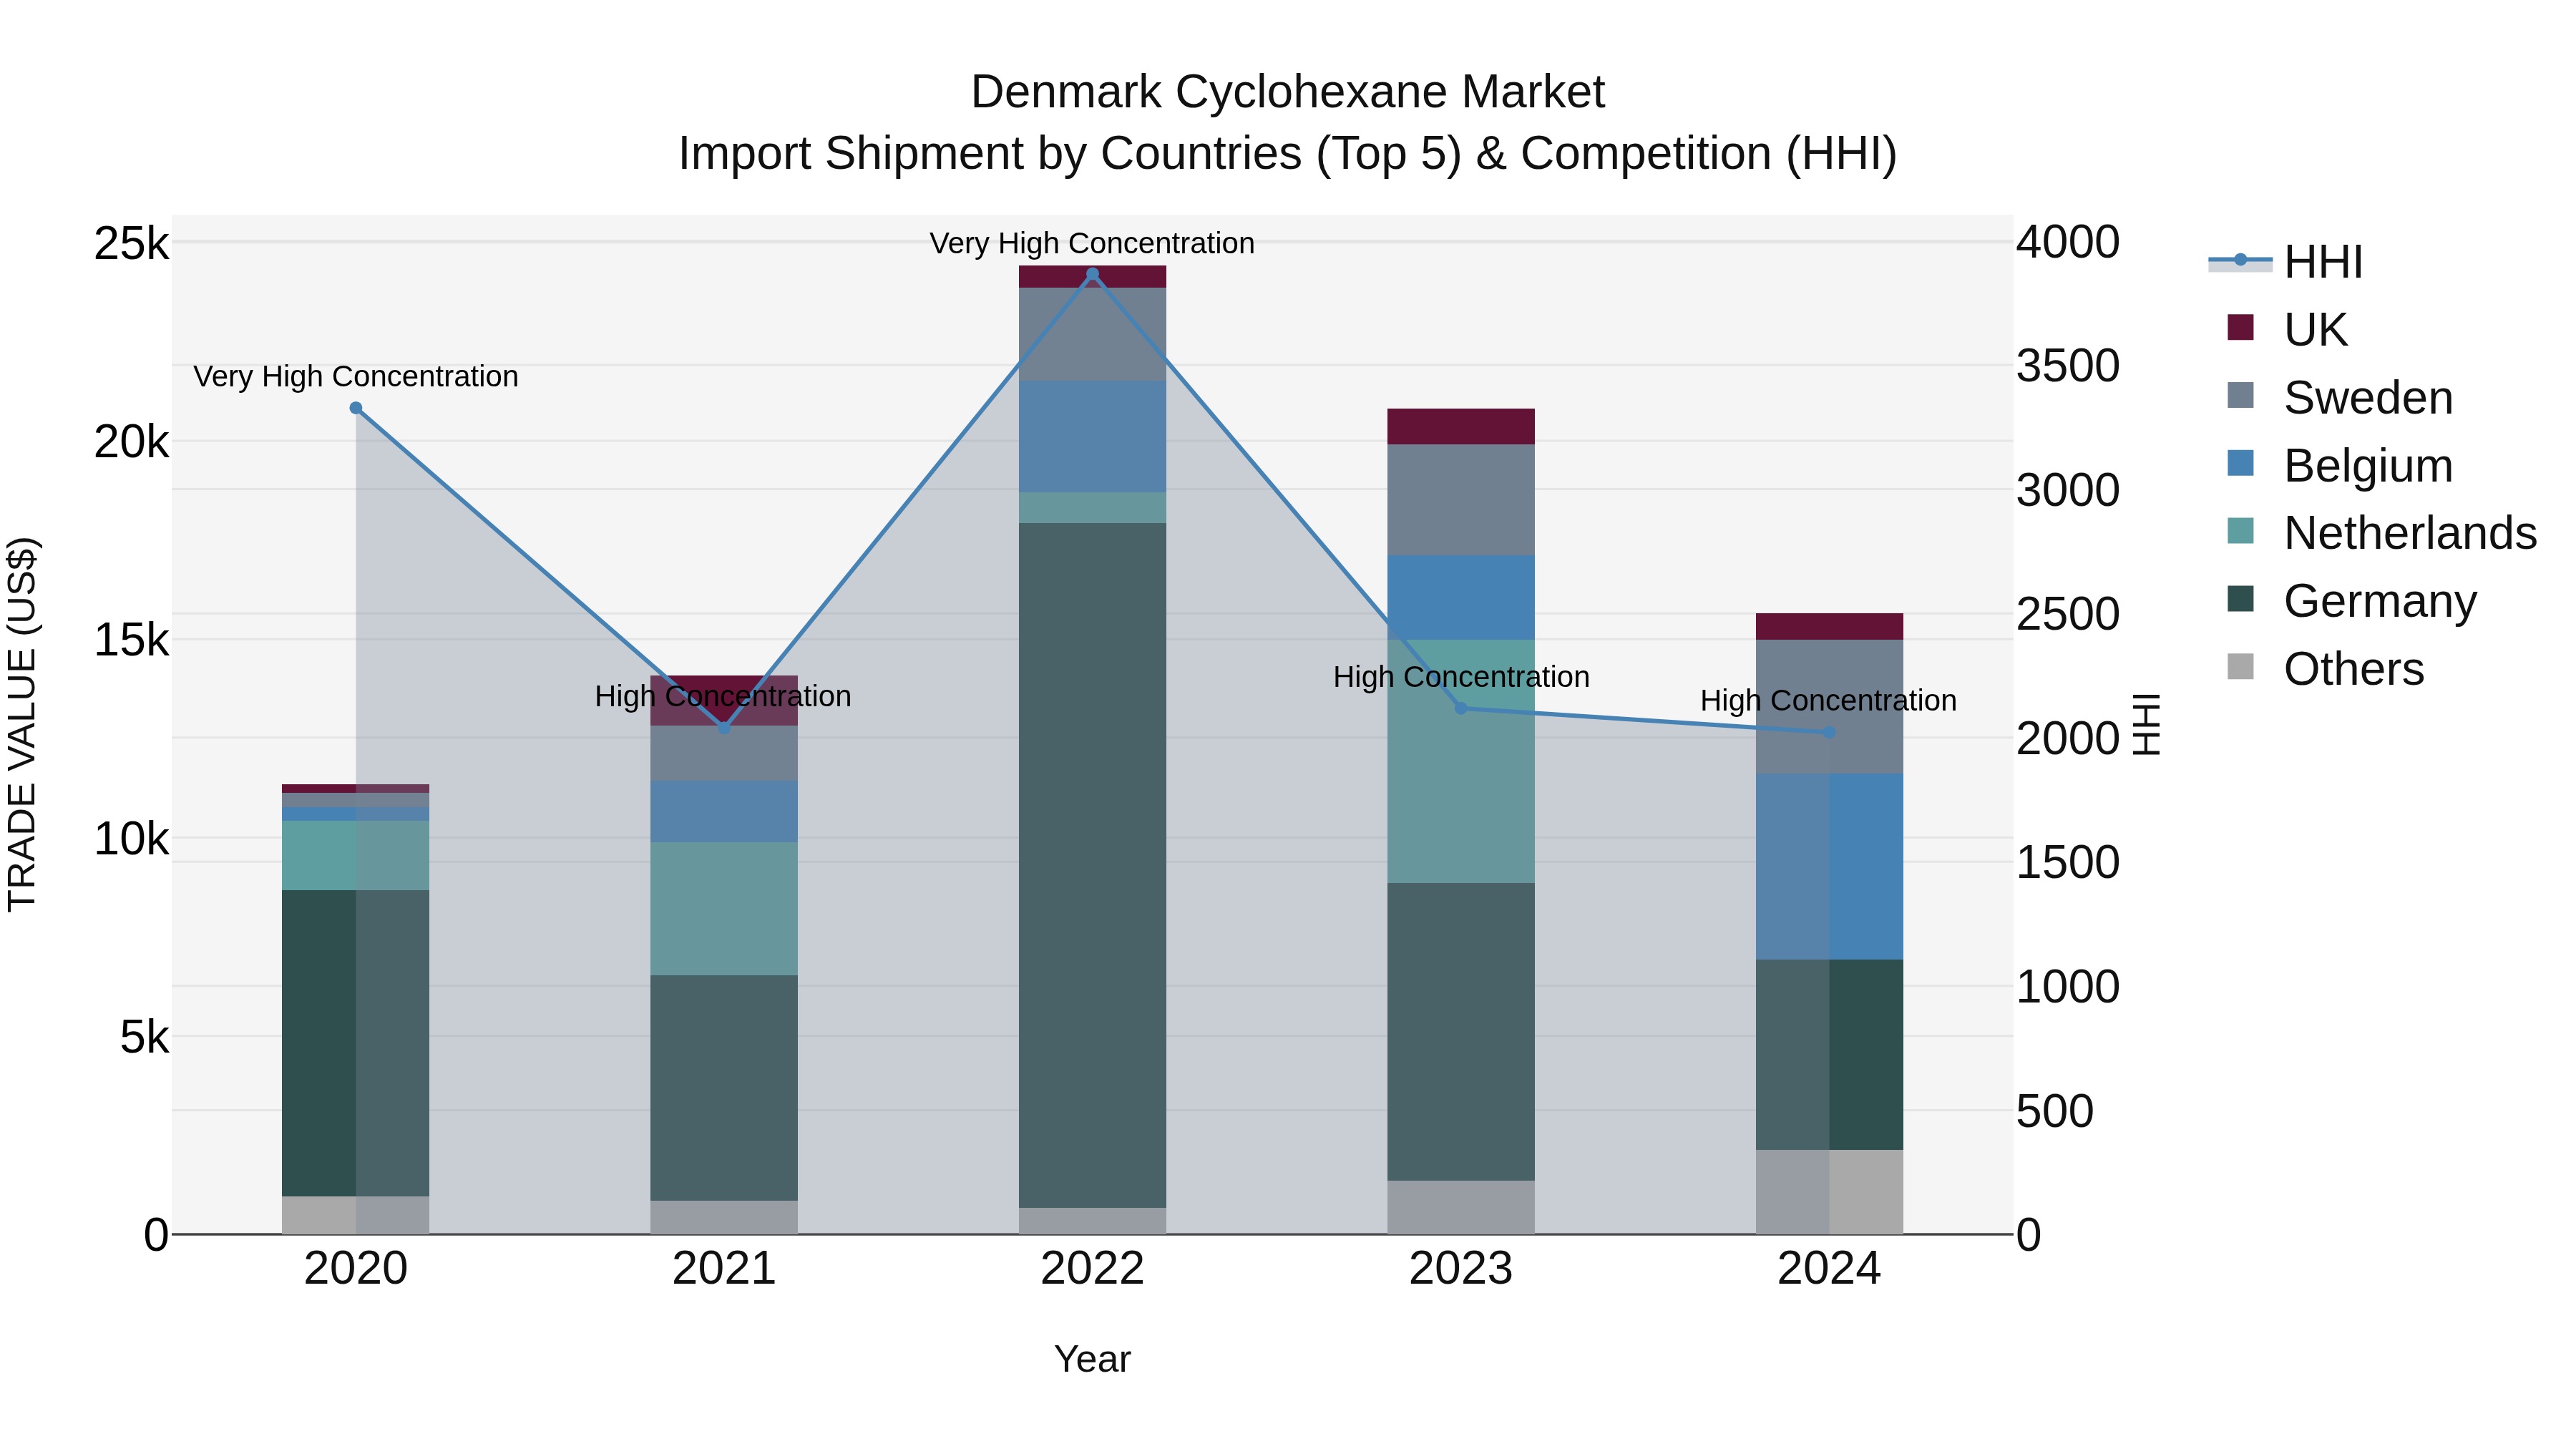Screen dimensions: 2576x1449
Task: Click the 25k left axis tick label
Action: coord(132,243)
